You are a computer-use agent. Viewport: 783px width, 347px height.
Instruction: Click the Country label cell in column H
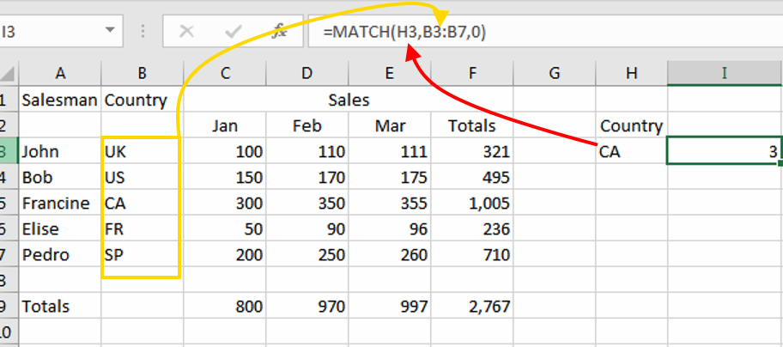(631, 126)
